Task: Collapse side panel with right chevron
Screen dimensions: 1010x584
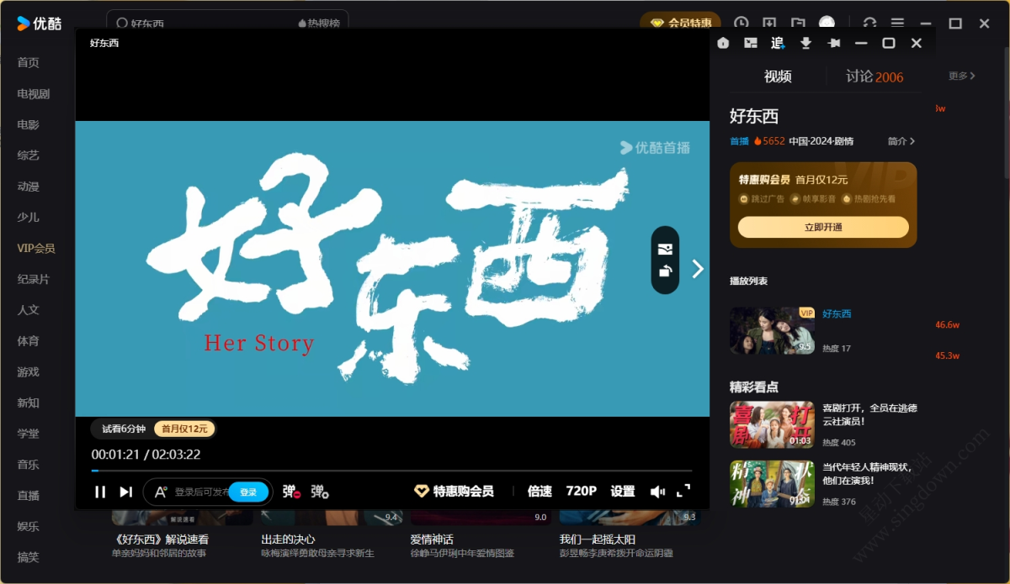Action: (698, 269)
